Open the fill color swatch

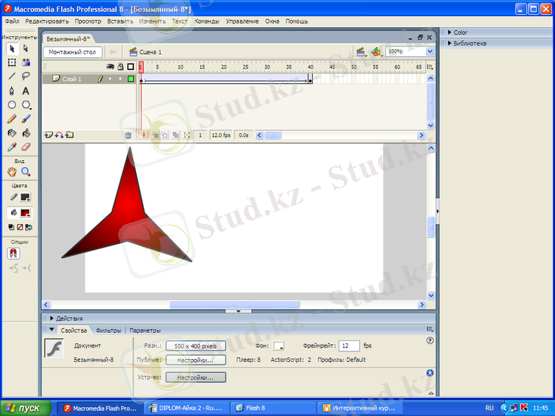(25, 213)
